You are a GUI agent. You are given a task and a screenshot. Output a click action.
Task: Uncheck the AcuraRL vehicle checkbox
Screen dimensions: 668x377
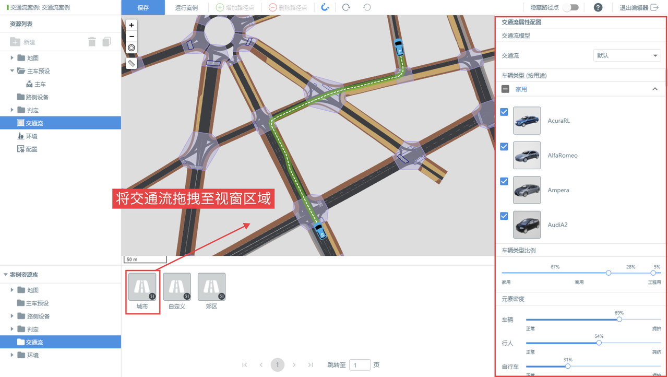coord(504,112)
